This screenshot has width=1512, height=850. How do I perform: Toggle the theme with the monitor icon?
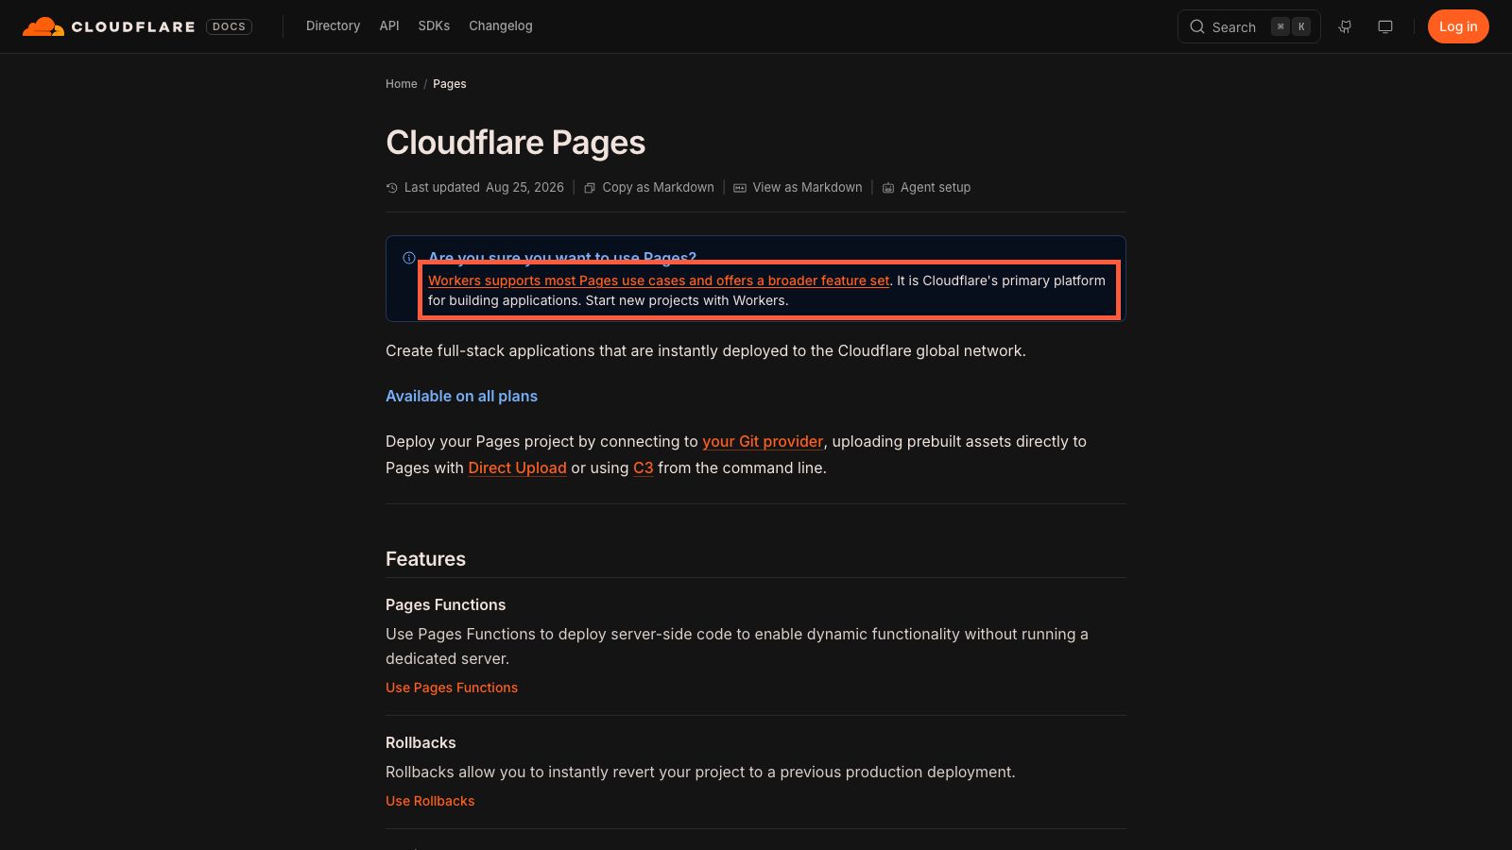click(1385, 26)
